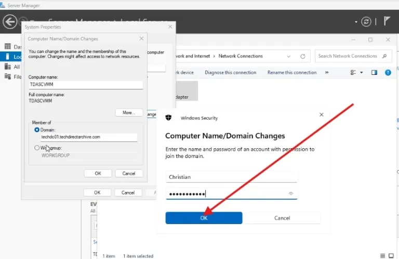Select Local Server in Server Manager sidebar
Viewport: 399px width, 259px height.
10,57
